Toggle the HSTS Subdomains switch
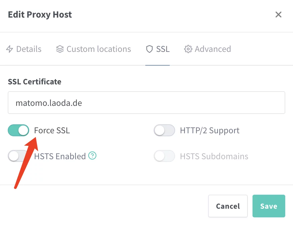The image size is (293, 226). tap(164, 156)
